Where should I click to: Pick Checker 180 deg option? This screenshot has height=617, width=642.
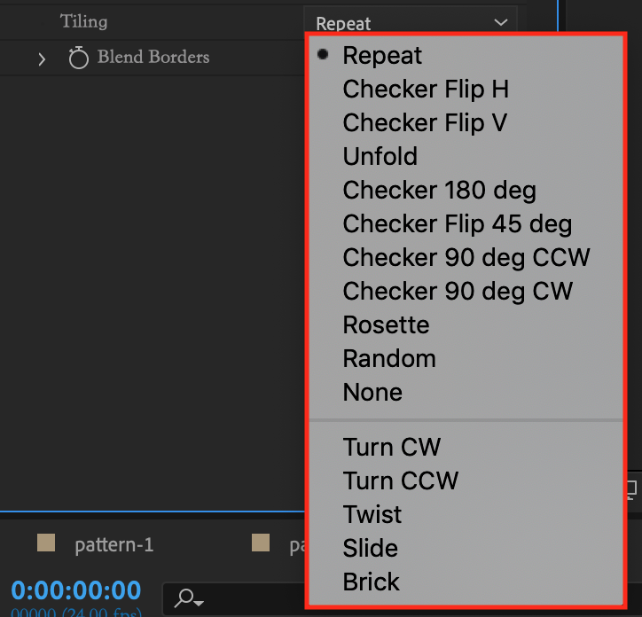click(439, 191)
